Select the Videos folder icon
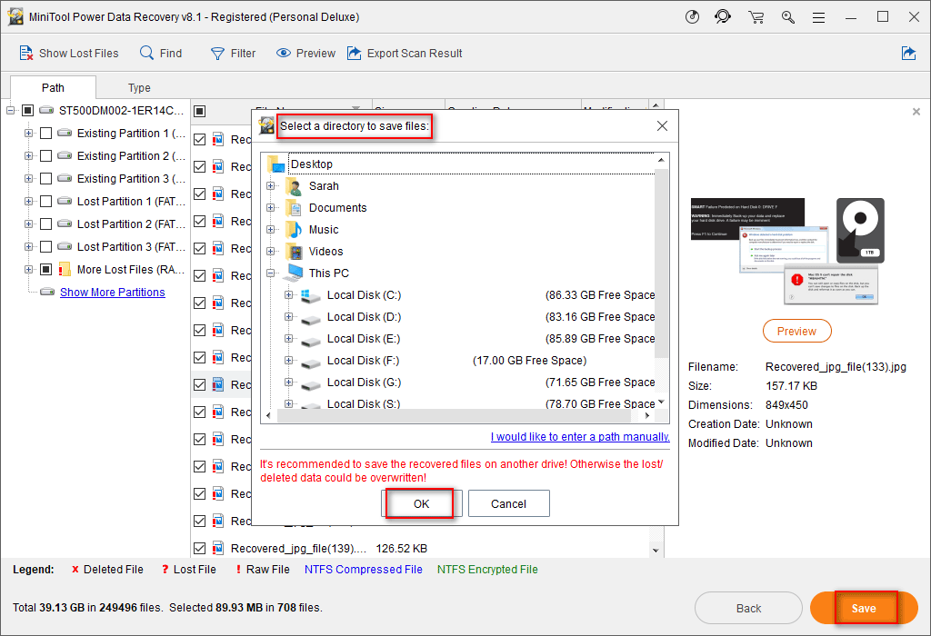Viewport: 931px width, 636px height. click(x=294, y=252)
